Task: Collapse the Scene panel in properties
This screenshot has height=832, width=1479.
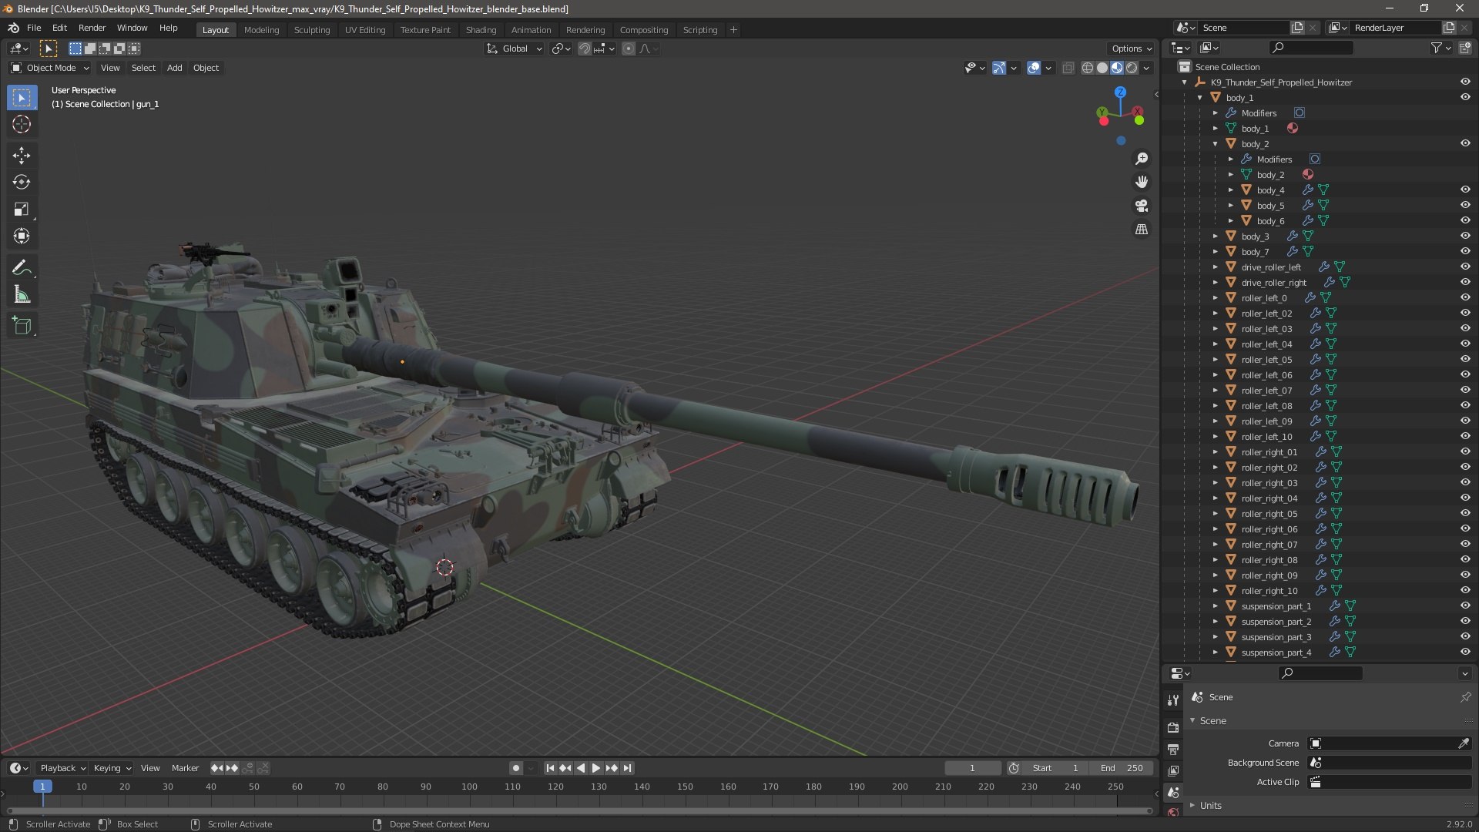Action: pos(1192,721)
